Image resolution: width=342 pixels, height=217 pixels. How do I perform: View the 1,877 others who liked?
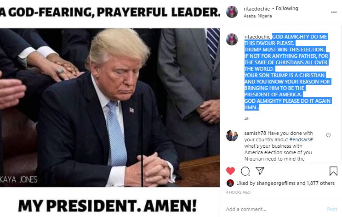click(321, 183)
